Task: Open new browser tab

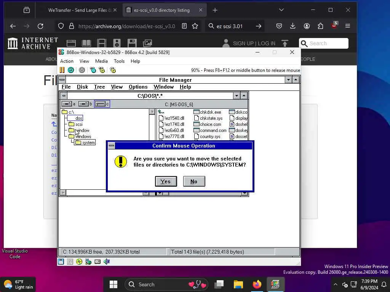Action: (215, 10)
